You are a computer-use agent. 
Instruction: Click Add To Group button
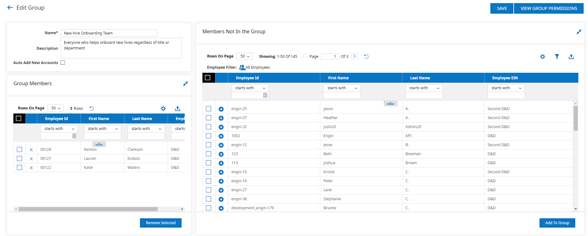[x=557, y=223]
